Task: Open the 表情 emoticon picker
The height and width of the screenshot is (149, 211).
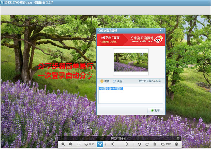Action: point(105,81)
